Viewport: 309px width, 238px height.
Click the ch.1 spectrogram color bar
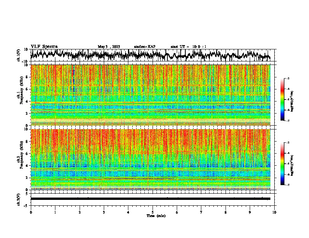tap(282, 100)
